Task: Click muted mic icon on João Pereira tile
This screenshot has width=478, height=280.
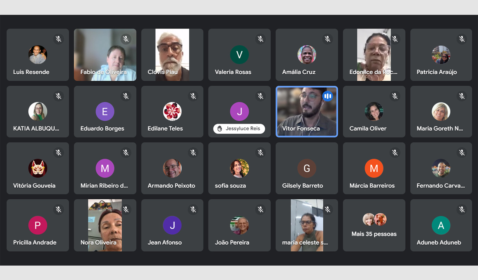Action: [260, 210]
